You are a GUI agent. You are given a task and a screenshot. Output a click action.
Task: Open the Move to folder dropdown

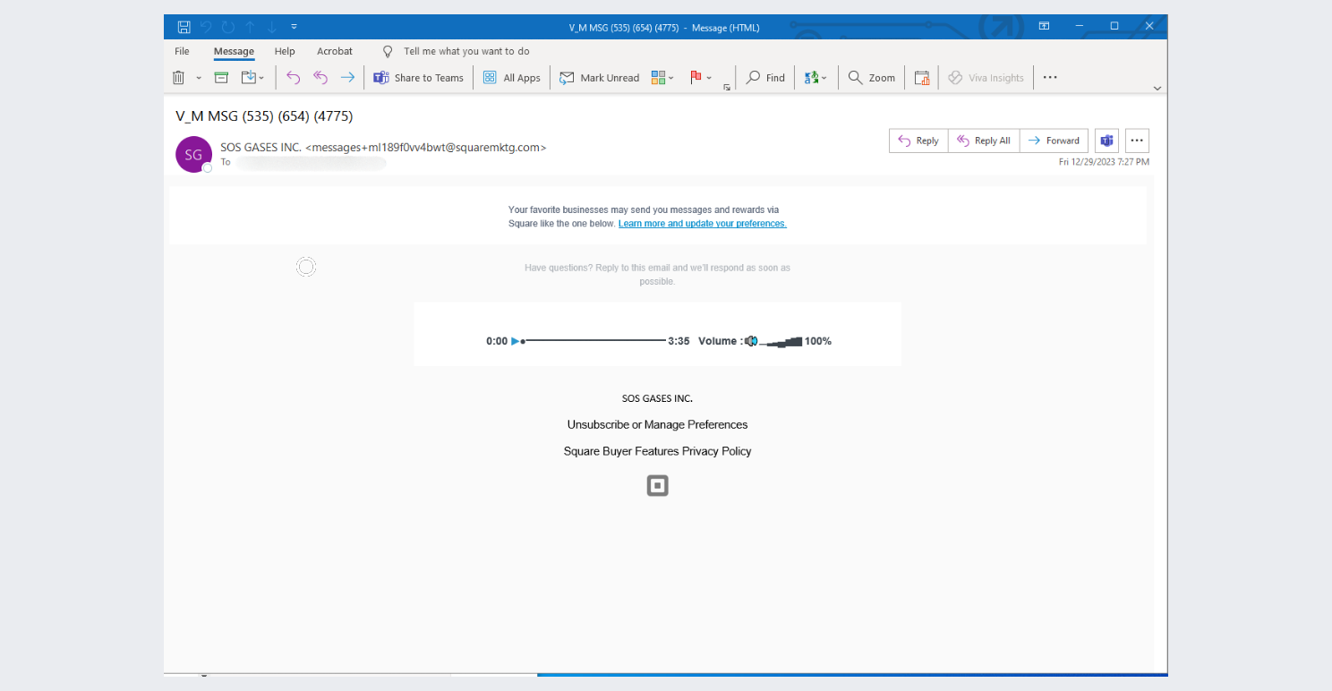pos(253,78)
